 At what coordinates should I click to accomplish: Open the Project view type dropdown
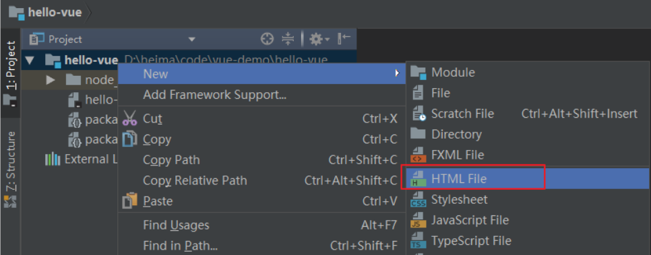[x=191, y=40]
